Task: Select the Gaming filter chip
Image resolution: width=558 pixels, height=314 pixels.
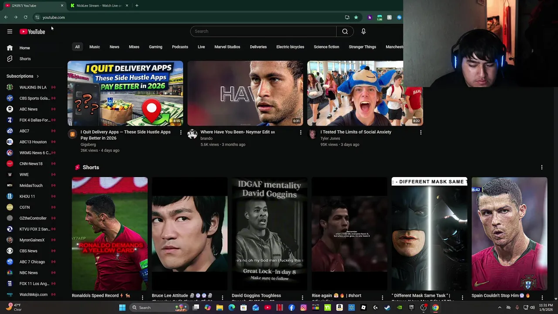Action: pos(156,47)
